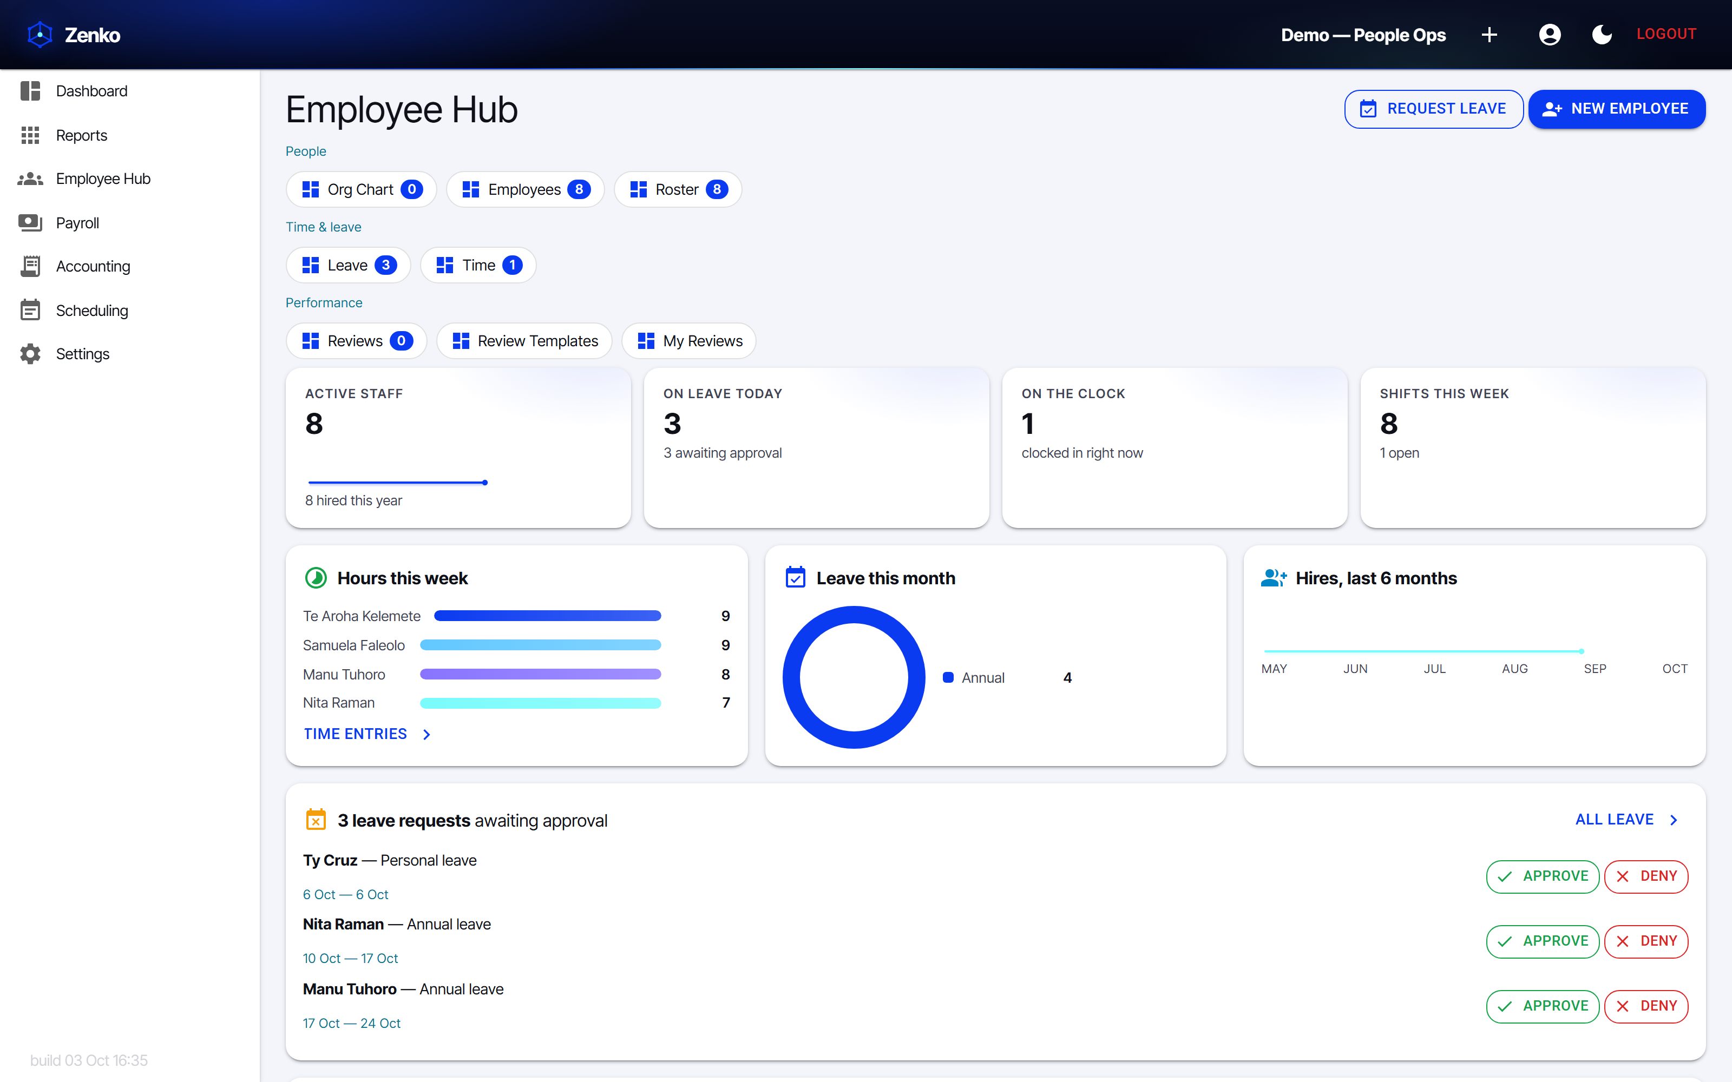Click the leave requests calendar-x icon
This screenshot has width=1732, height=1082.
coord(316,820)
